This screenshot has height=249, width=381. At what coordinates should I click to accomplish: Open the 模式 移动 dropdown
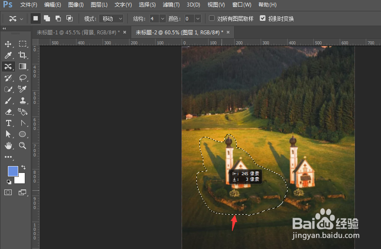[111, 19]
